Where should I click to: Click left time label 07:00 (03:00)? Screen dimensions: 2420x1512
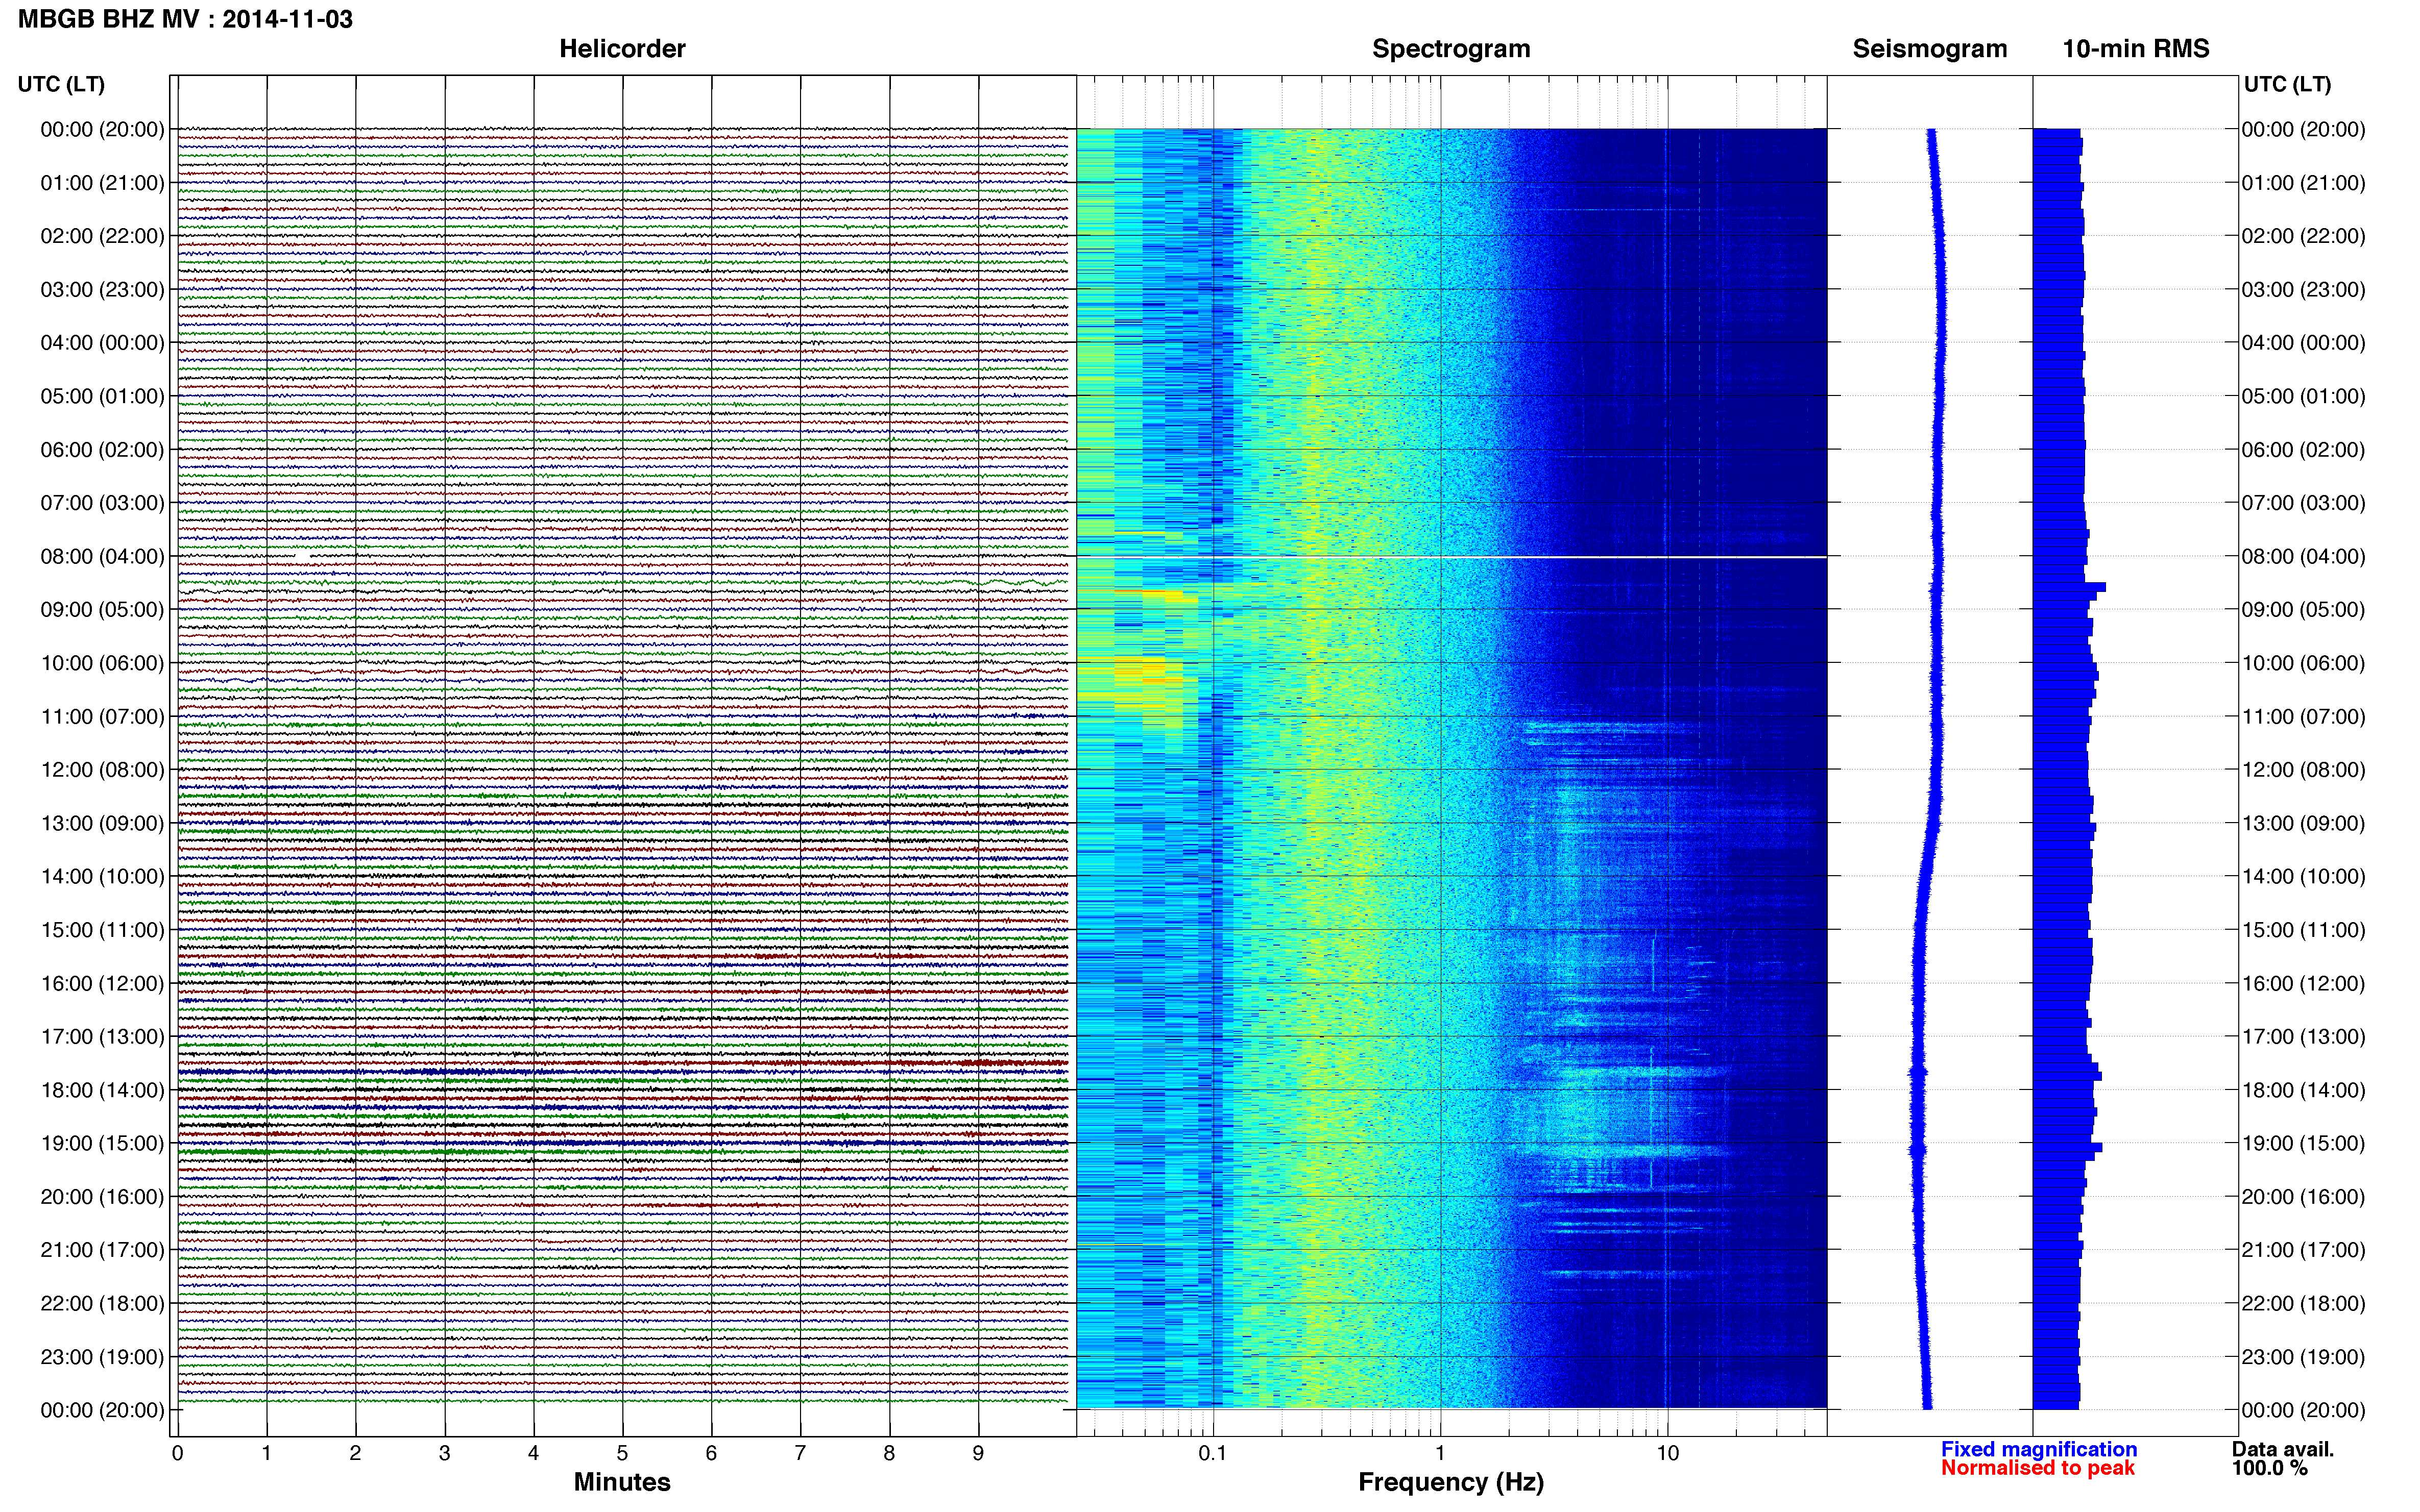tap(102, 503)
